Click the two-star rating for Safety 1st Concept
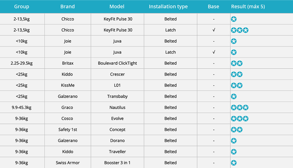Viewport: 293px width, 168px height. coord(237,129)
